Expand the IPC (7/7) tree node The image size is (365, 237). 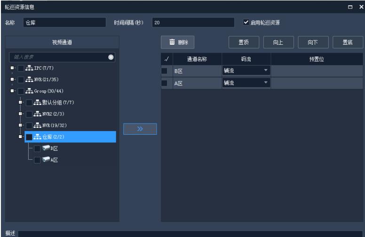pos(12,68)
